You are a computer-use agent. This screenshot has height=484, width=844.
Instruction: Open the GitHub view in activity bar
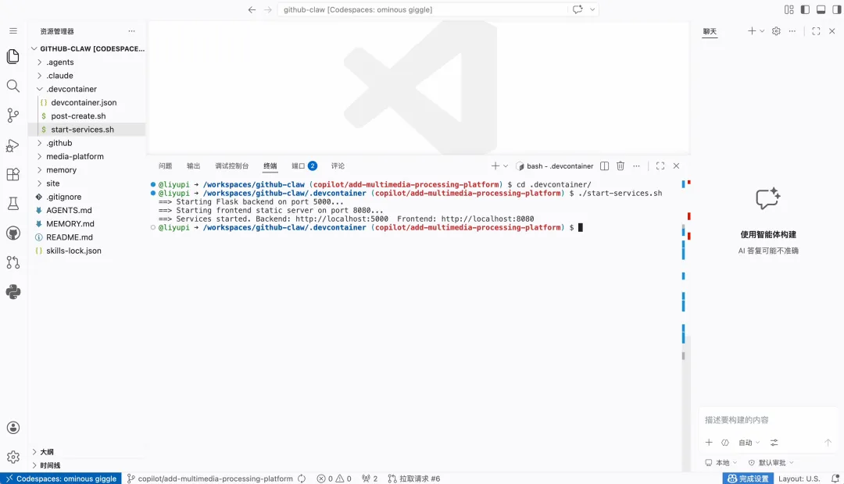(13, 233)
